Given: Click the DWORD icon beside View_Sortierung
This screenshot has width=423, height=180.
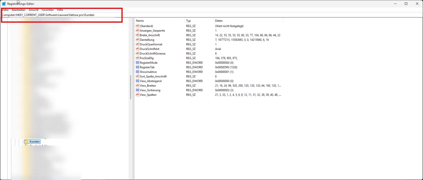Looking at the screenshot, I should tap(137, 90).
